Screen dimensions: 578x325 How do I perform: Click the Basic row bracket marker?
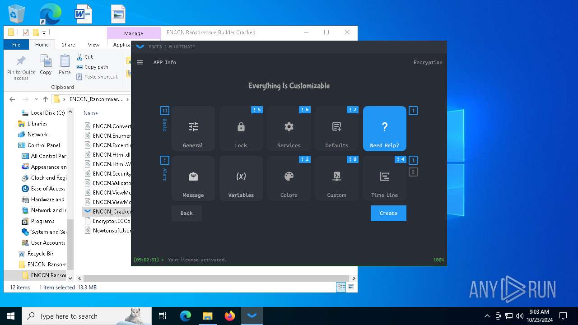click(x=165, y=111)
